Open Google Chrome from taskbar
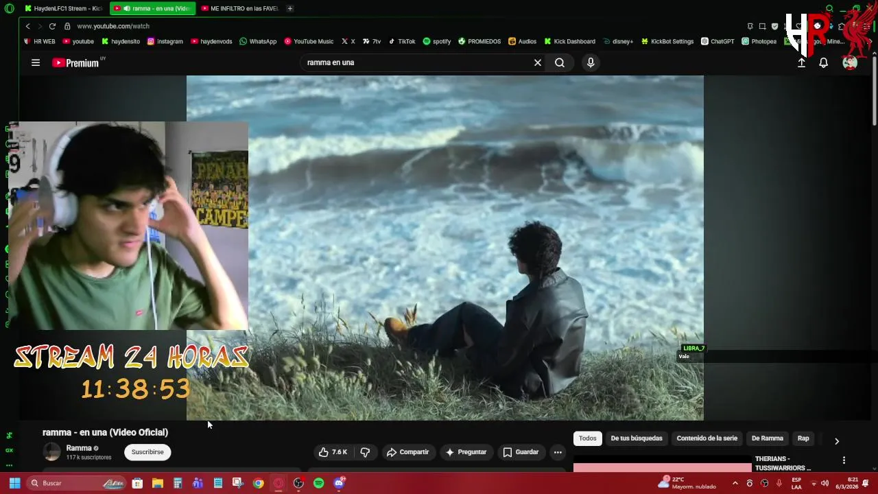 click(258, 483)
